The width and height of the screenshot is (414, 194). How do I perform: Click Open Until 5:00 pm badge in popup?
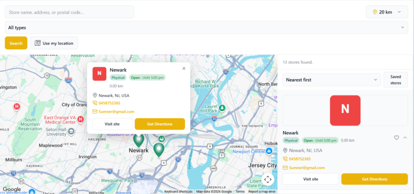click(x=147, y=78)
